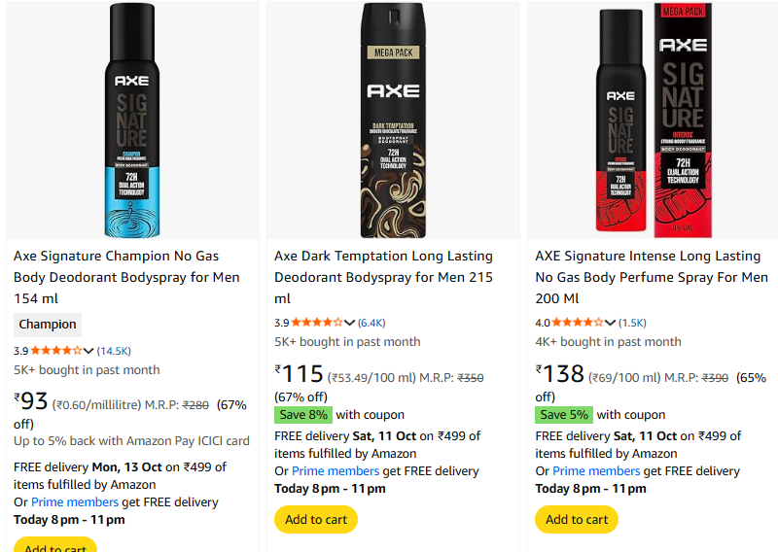Click star rating of Champion deodorant
778x552 pixels.
tap(56, 351)
